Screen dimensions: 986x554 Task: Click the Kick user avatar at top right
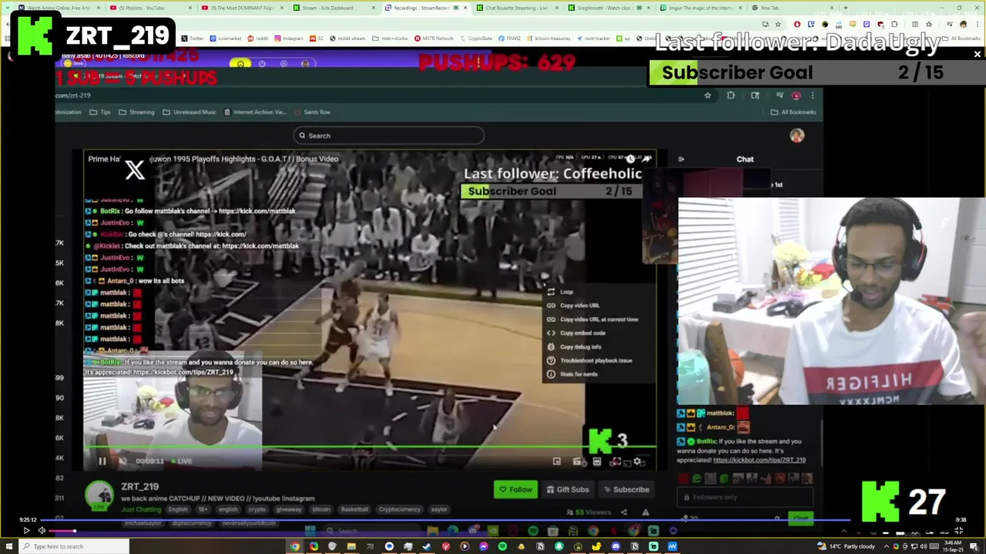click(x=797, y=135)
